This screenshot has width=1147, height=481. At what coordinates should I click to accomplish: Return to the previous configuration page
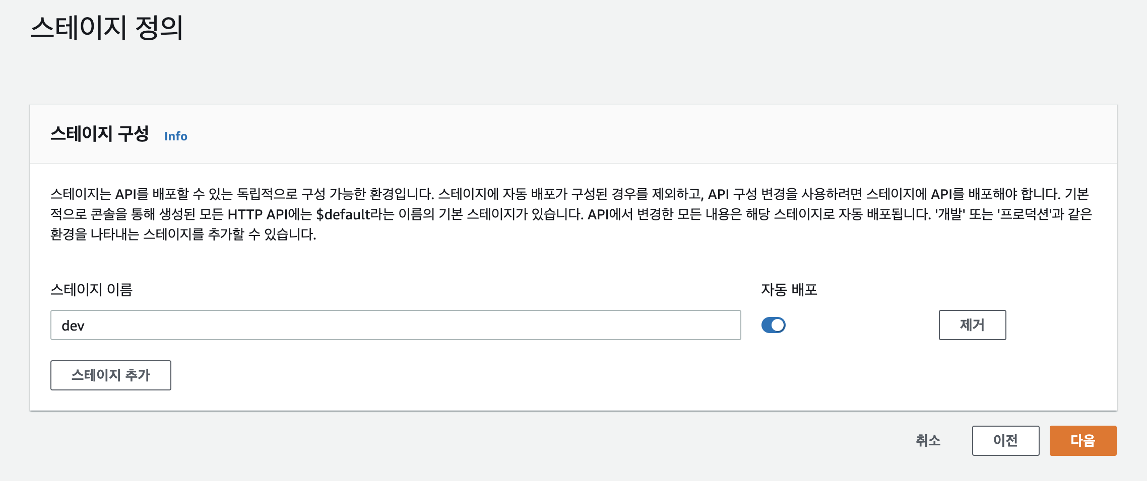[1005, 441]
